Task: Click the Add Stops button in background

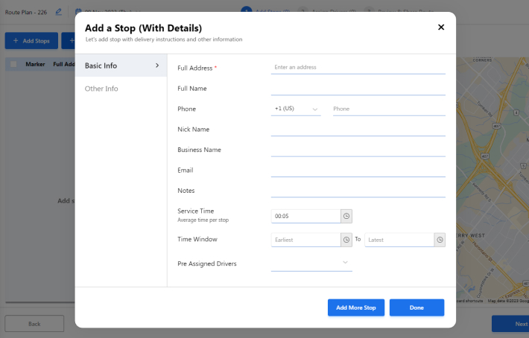Action: [x=31, y=41]
